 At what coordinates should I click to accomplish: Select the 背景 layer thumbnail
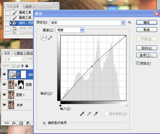pos(11,105)
